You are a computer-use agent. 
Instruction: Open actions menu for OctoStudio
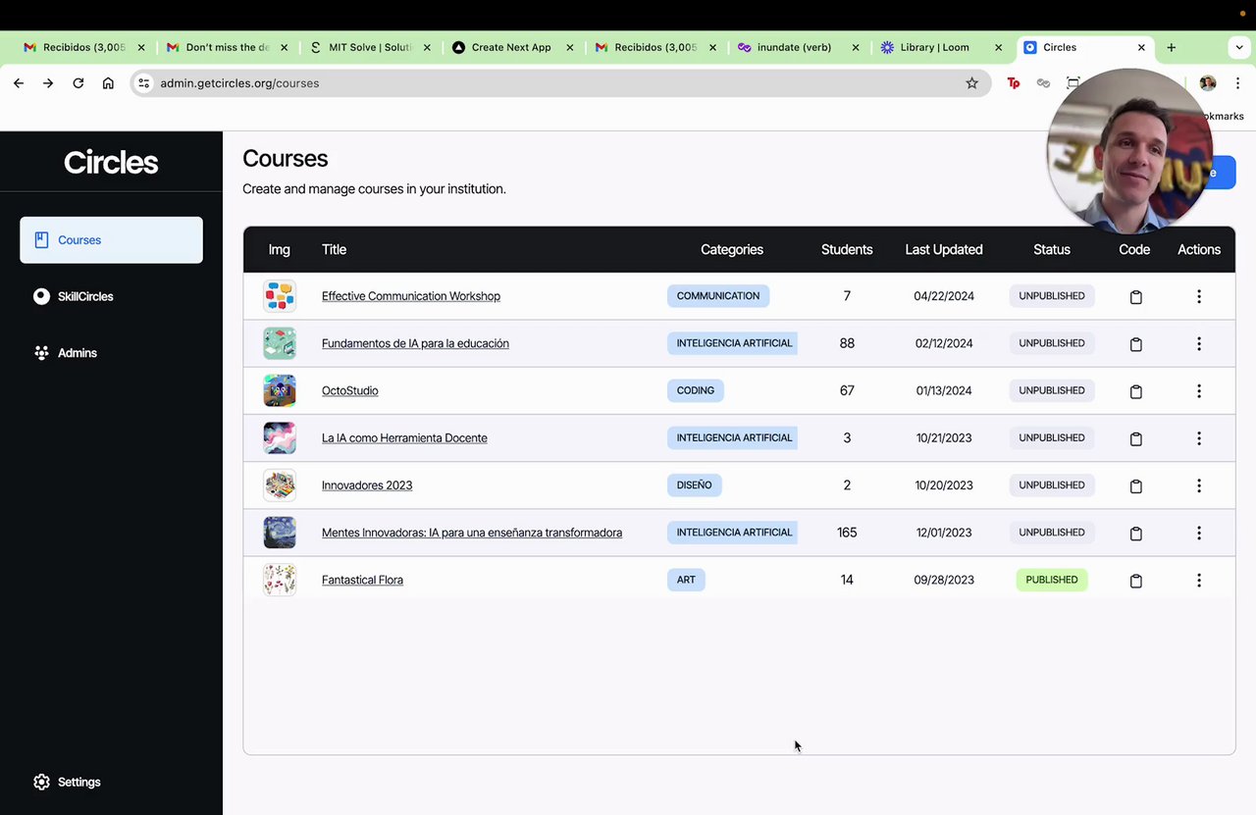click(1198, 390)
